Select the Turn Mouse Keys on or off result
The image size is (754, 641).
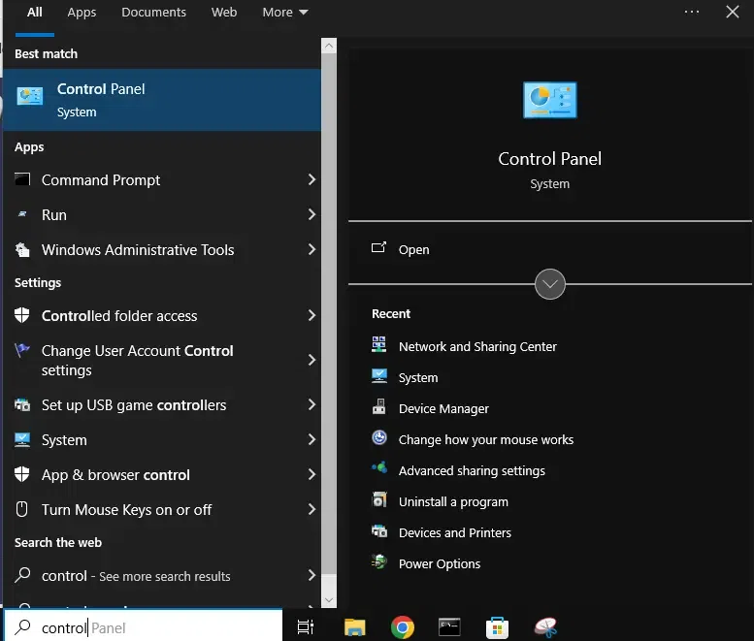[161, 509]
